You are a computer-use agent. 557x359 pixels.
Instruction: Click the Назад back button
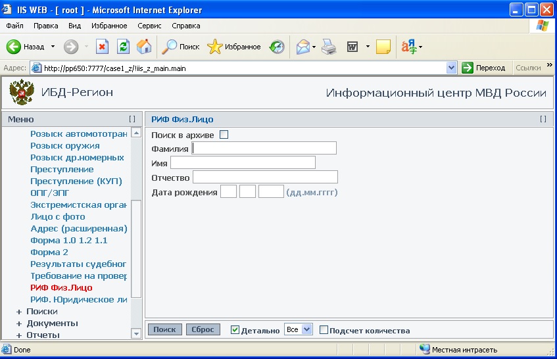click(x=26, y=47)
